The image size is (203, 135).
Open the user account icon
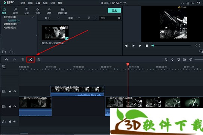coord(183,3)
